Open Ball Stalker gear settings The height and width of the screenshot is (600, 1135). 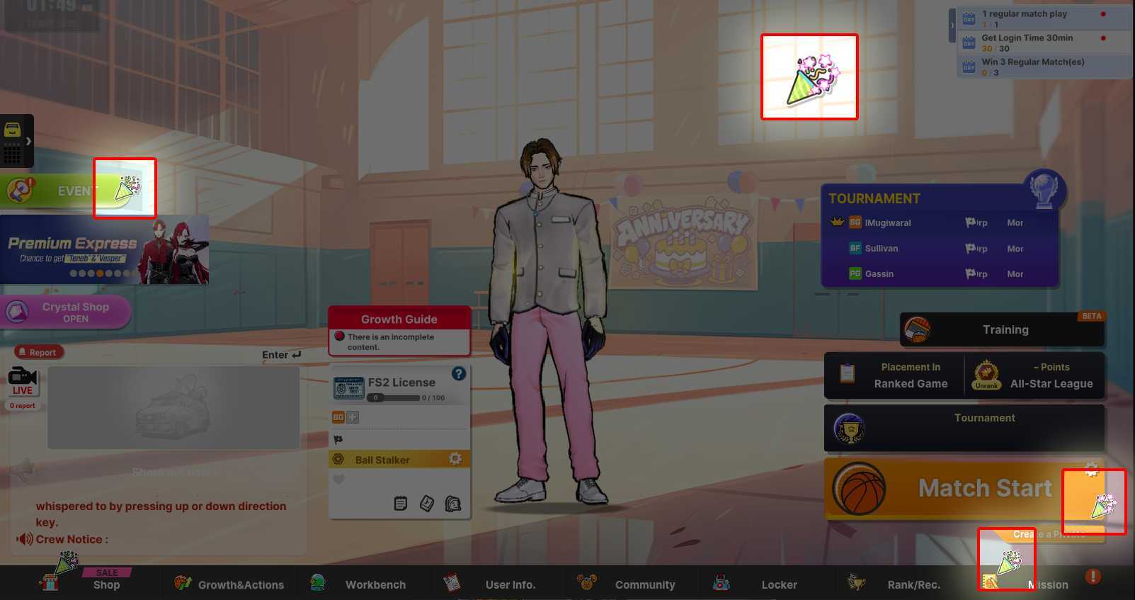pyautogui.click(x=455, y=459)
